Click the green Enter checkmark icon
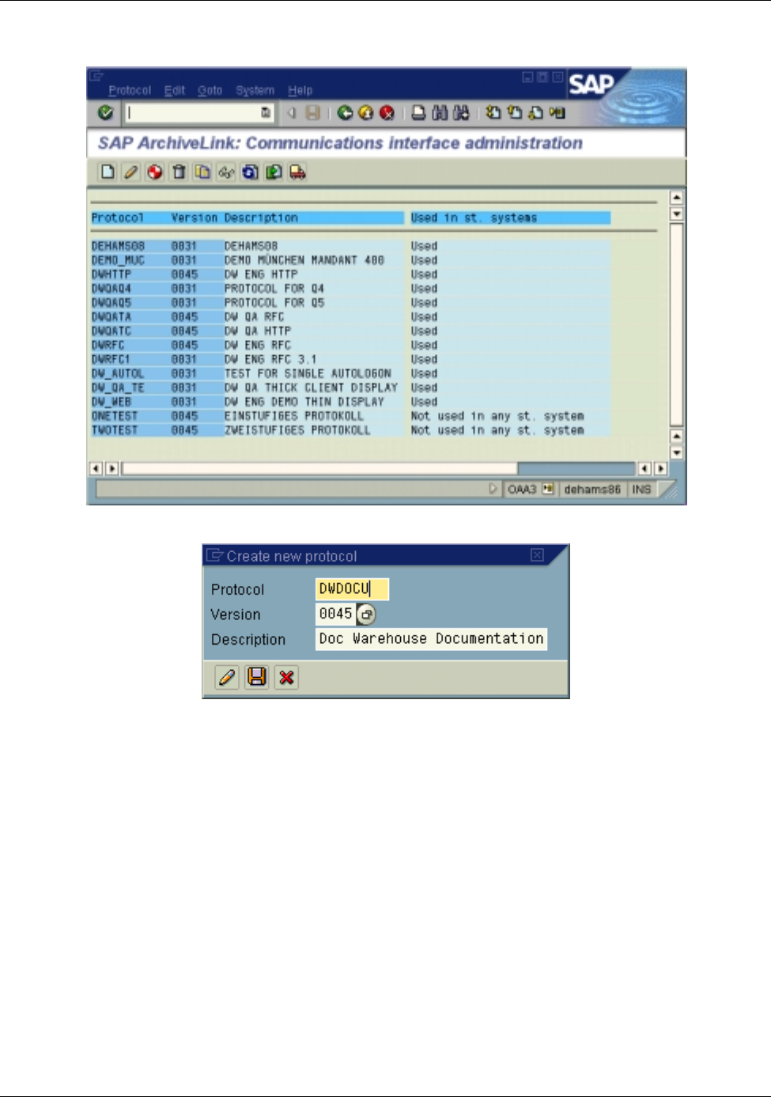Image resolution: width=771 pixels, height=1097 pixels. click(105, 113)
